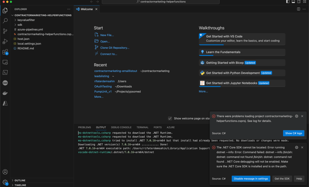The image size is (309, 187).
Task: Switch to the AZURE panel tab
Action: click(x=171, y=127)
